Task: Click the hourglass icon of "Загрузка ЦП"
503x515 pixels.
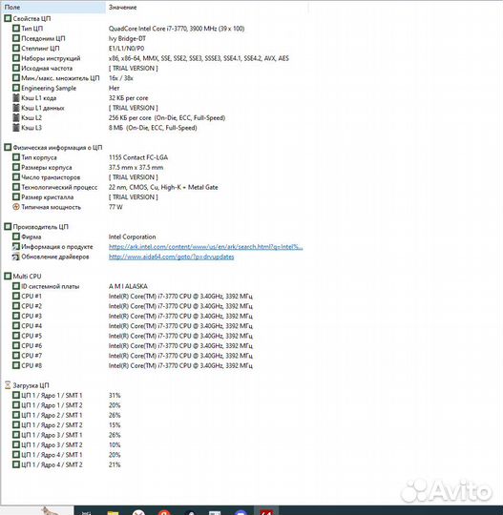Action: click(8, 385)
